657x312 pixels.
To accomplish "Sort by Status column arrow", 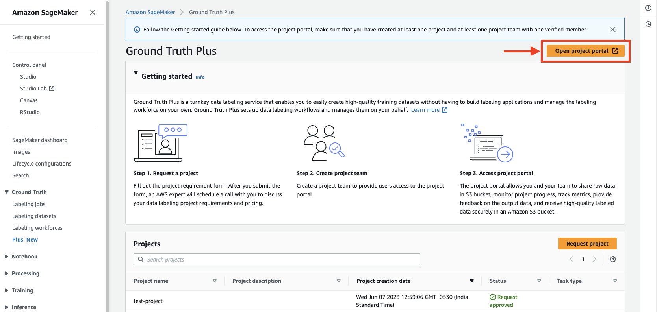I will (539, 281).
